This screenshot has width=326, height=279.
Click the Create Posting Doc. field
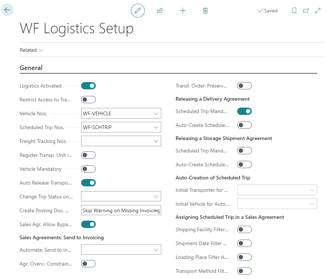pos(121,210)
